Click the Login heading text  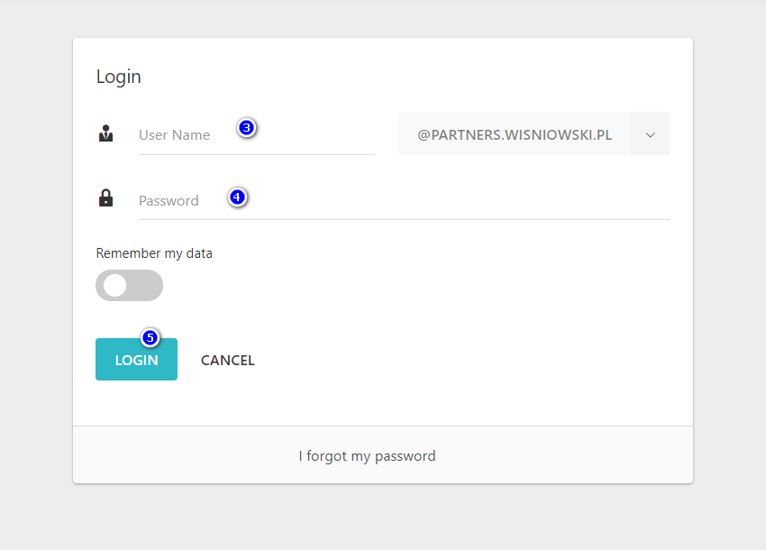[x=119, y=77]
